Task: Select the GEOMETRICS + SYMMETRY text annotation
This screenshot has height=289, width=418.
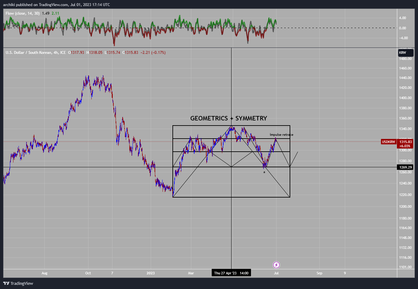Action: [x=229, y=118]
